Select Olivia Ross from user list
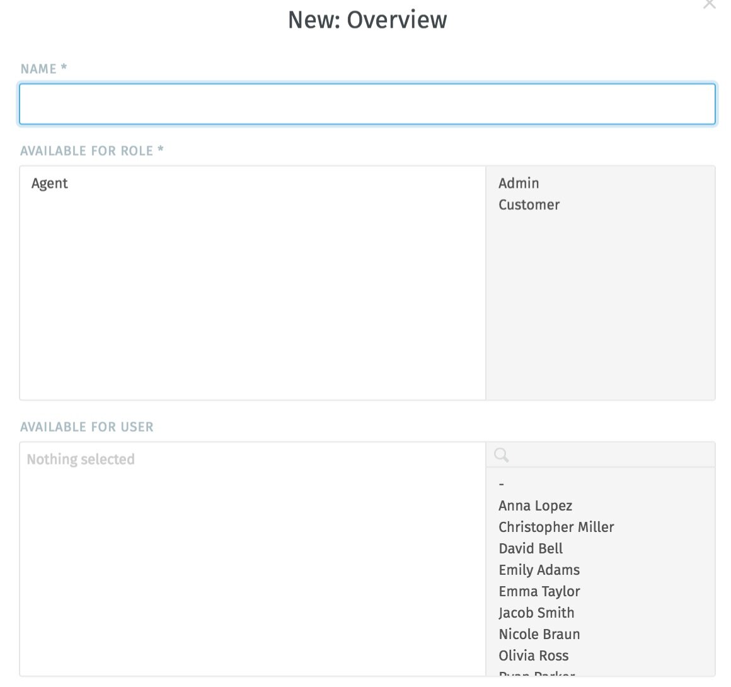Screen dimensions: 731x687 [x=533, y=655]
